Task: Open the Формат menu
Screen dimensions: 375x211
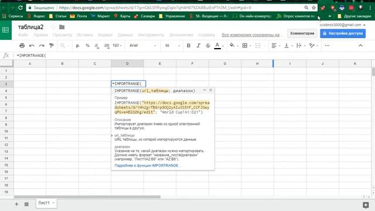Action: 105,35
